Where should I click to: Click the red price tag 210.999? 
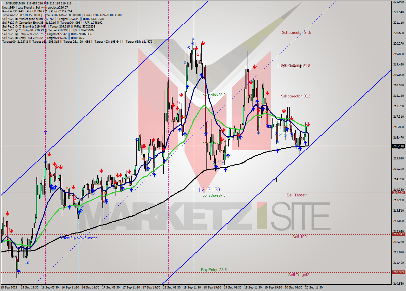click(x=399, y=272)
